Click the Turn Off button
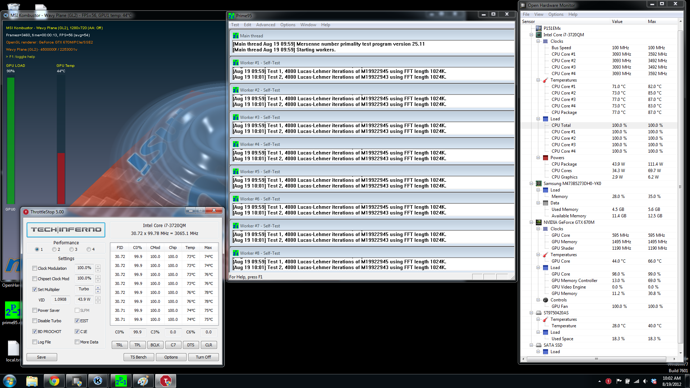Screen dimensions: 690x388 click(x=203, y=357)
